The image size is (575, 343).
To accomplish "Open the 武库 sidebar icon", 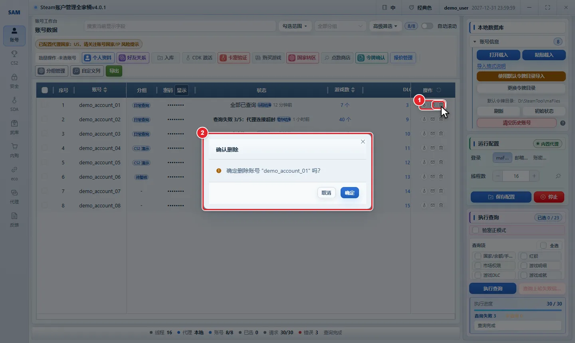I will [x=14, y=127].
